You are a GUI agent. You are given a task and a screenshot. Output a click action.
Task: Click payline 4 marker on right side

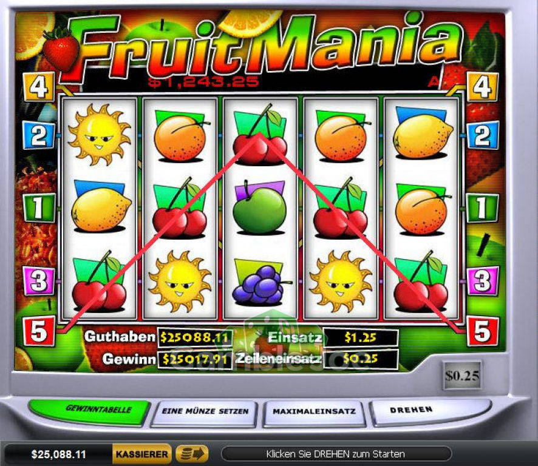482,87
